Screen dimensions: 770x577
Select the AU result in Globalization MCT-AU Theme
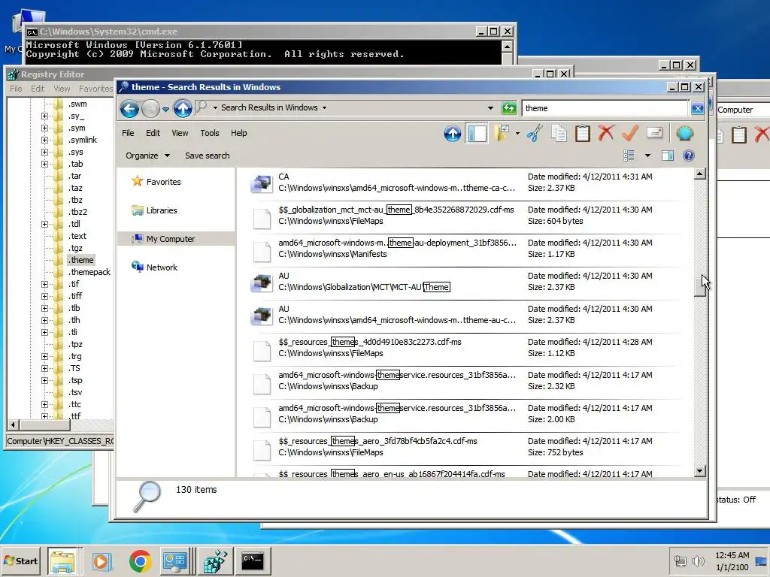466,282
